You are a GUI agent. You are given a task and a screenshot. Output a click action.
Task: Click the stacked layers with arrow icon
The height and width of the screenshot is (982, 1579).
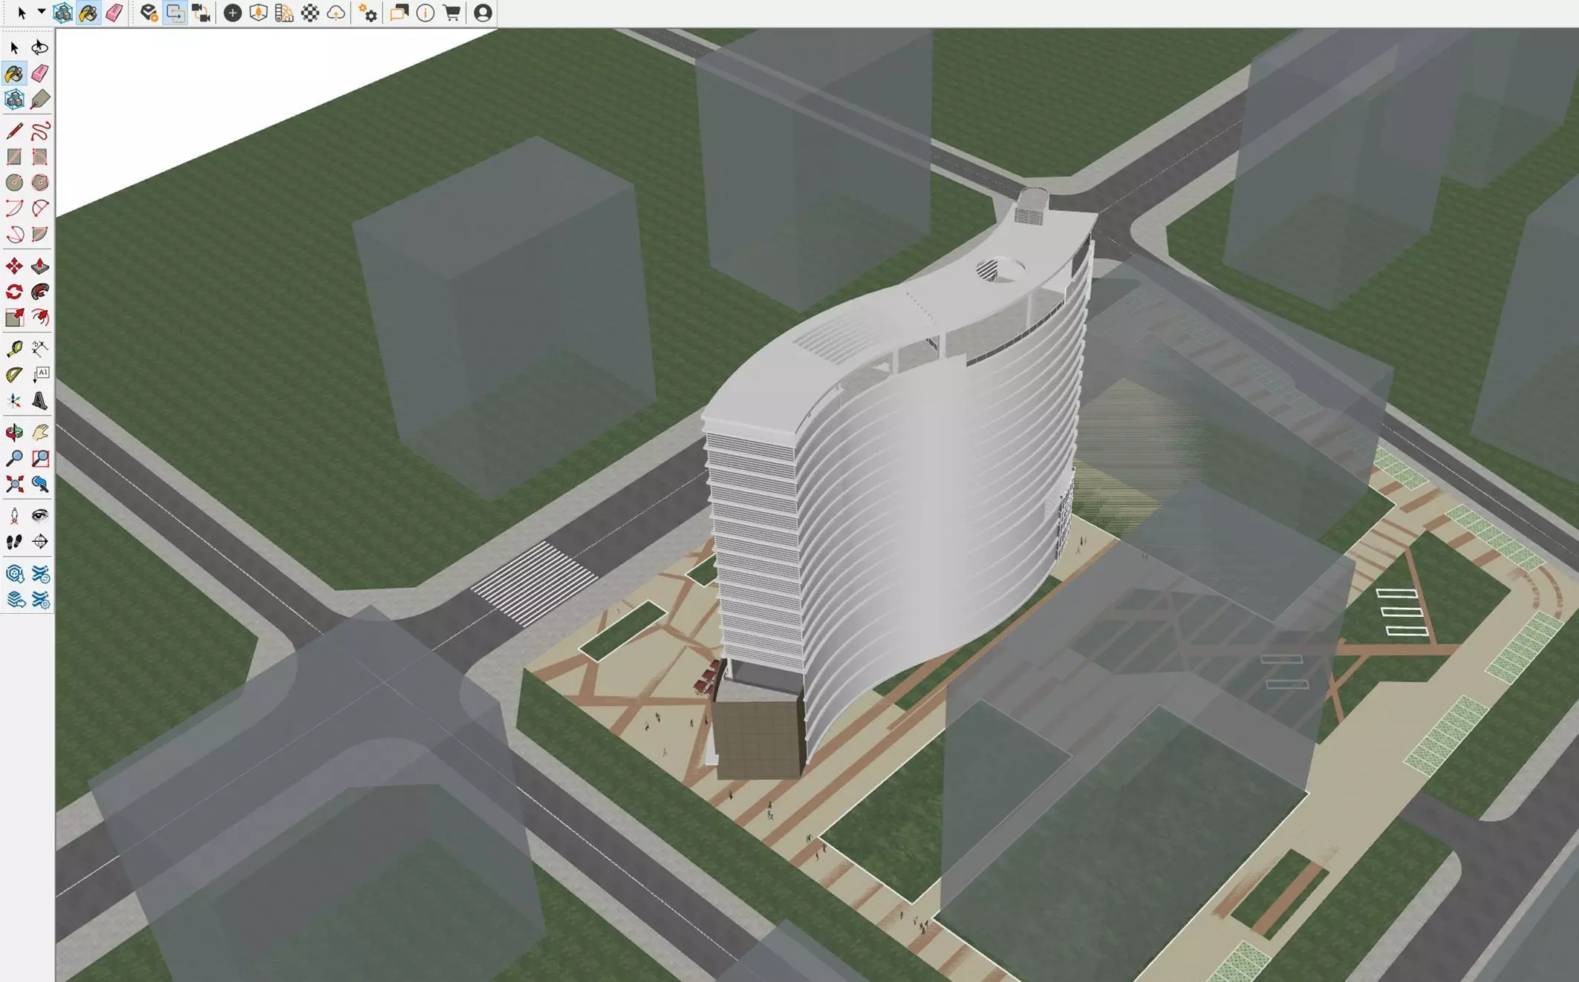coord(14,600)
